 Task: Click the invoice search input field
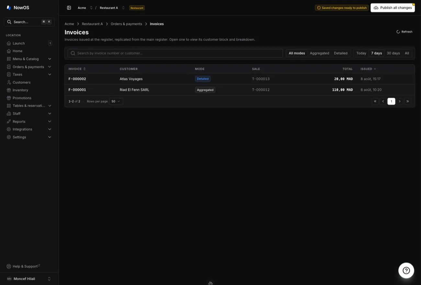175,53
